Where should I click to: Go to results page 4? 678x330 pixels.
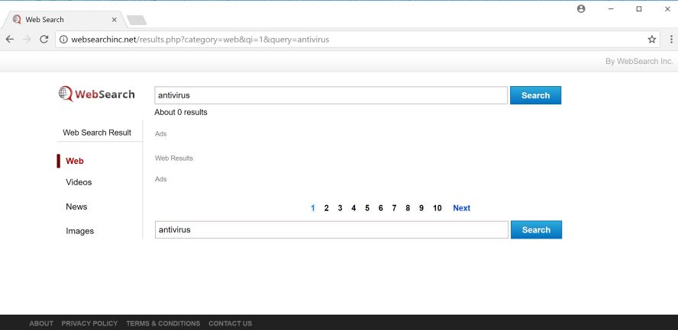tap(354, 208)
